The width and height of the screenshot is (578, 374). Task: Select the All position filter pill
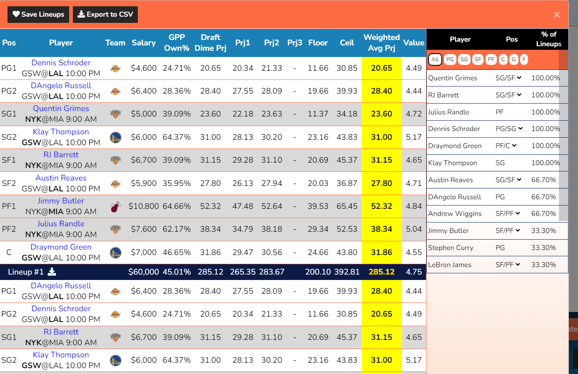coord(435,59)
